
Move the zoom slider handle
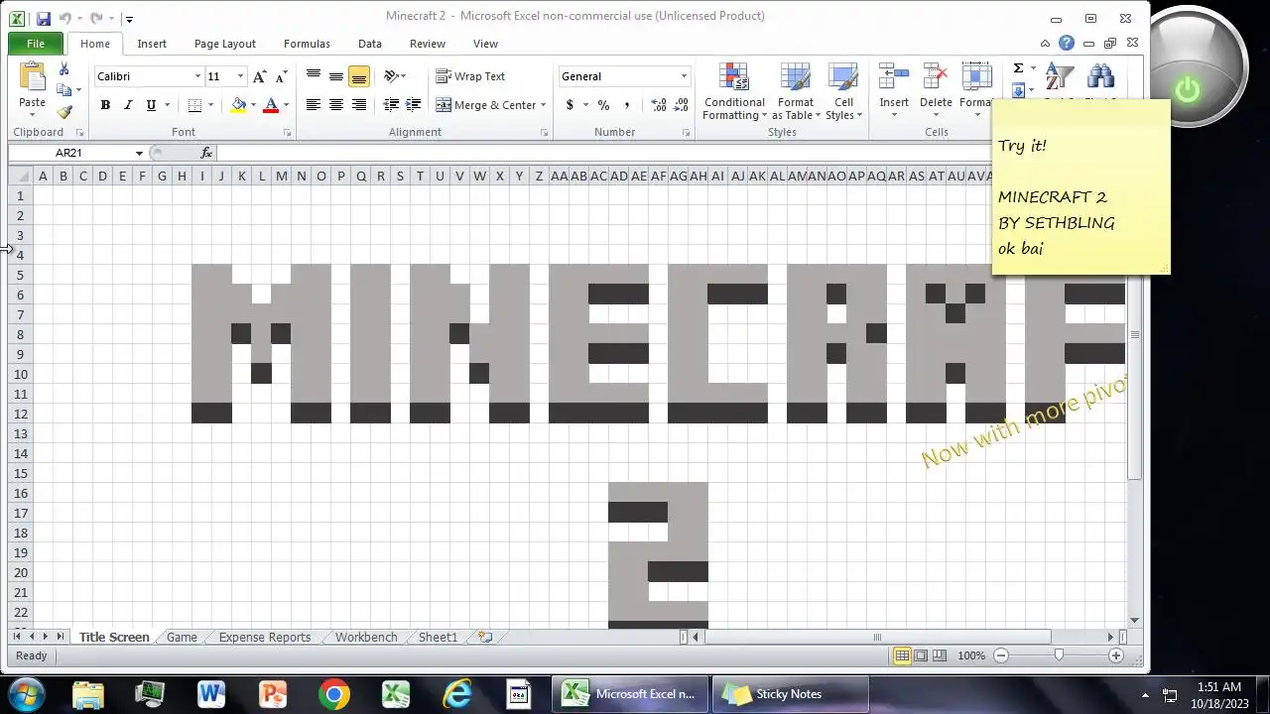1059,655
